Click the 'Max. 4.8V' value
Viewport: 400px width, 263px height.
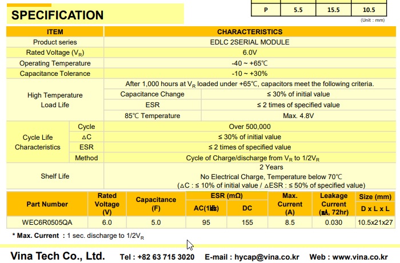298,116
